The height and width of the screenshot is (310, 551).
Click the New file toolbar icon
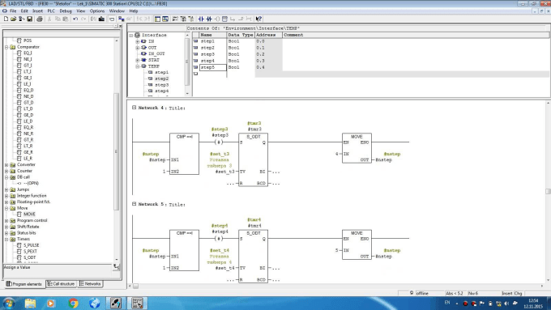[x=6, y=19]
